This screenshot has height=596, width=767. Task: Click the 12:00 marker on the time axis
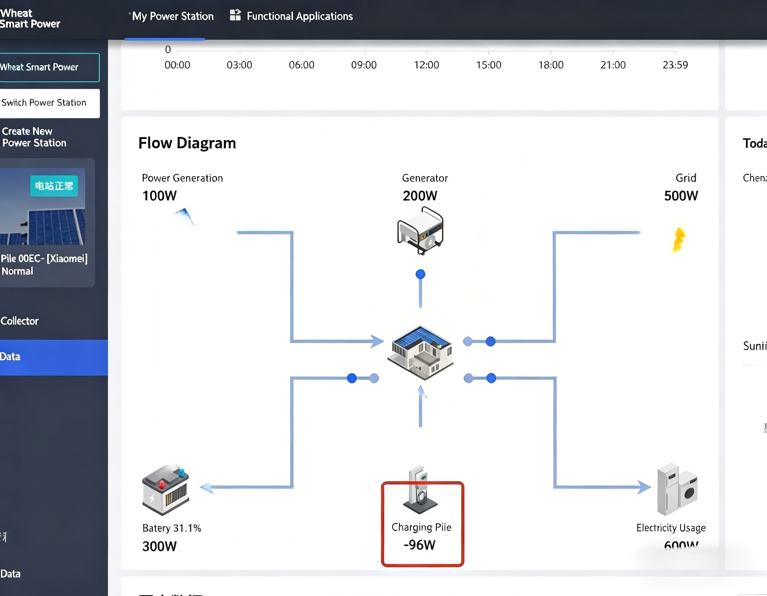tap(426, 65)
